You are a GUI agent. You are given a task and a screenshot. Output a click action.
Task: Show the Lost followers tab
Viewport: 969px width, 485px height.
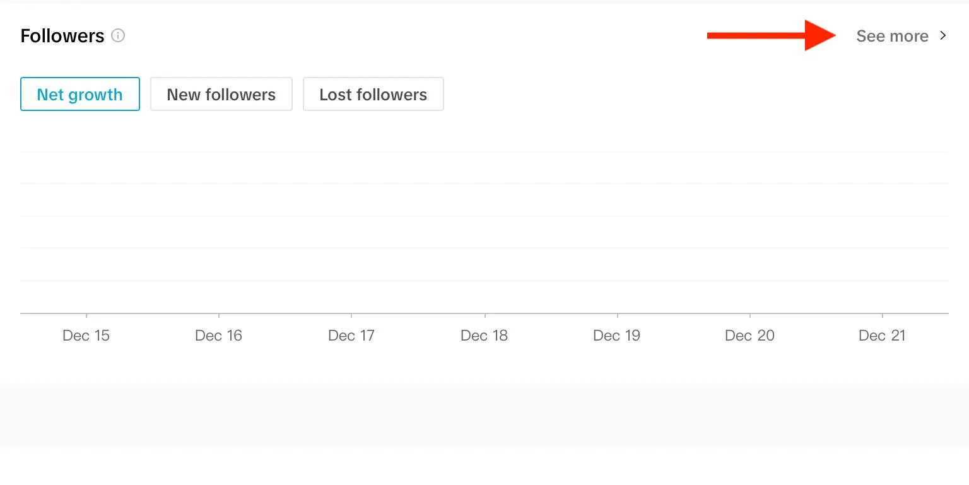point(373,94)
